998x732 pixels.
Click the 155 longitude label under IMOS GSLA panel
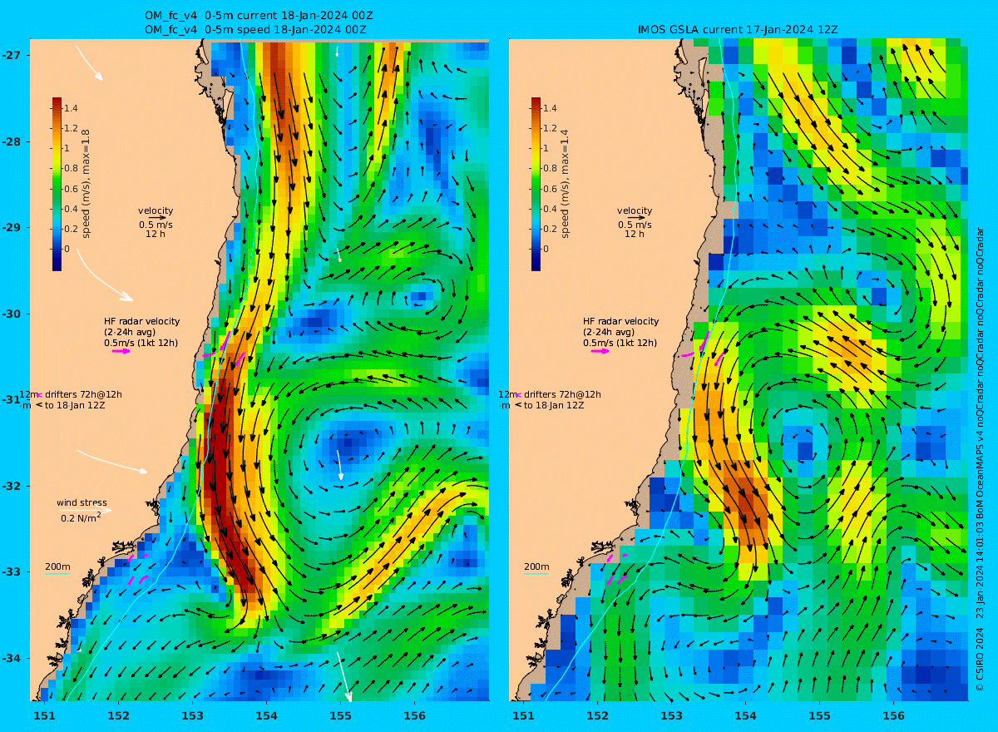pyautogui.click(x=819, y=715)
